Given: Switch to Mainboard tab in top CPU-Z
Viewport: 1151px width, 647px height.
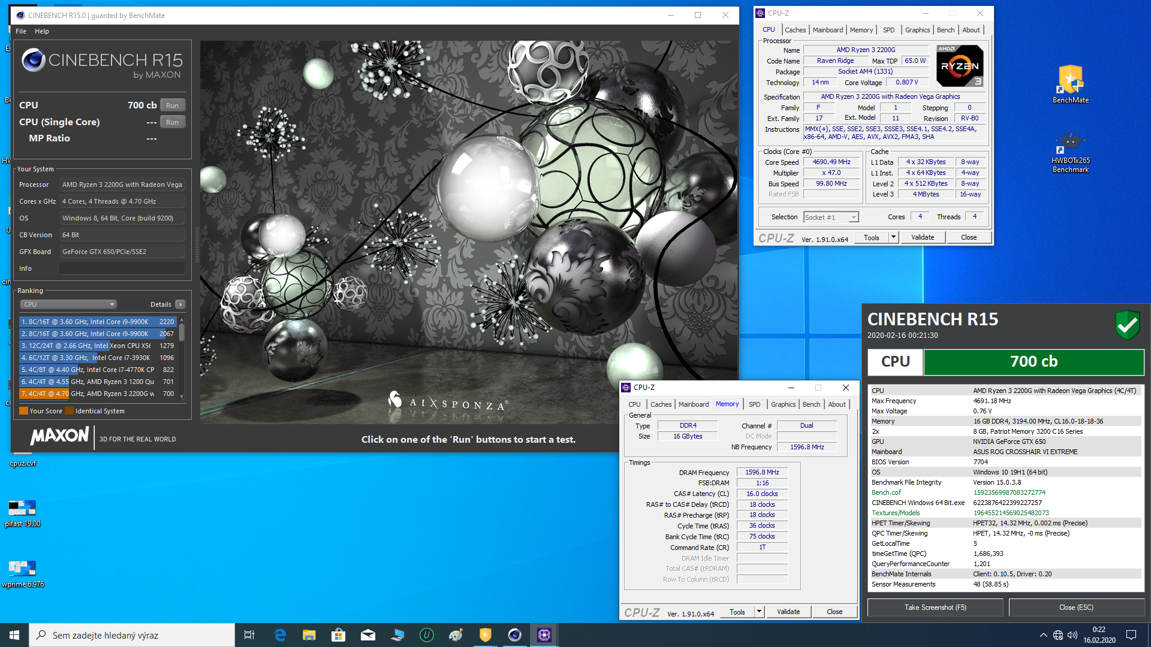Looking at the screenshot, I should click(828, 30).
